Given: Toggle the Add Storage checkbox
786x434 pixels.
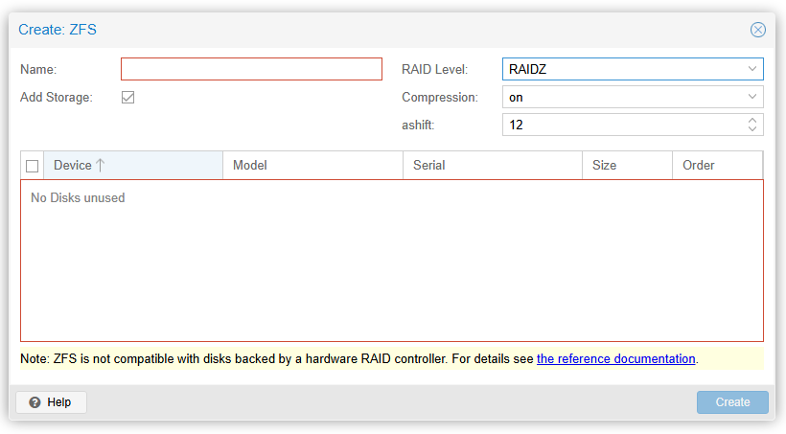Looking at the screenshot, I should coord(127,97).
